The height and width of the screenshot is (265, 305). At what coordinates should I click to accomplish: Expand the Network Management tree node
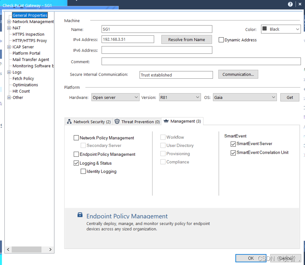tap(9, 22)
